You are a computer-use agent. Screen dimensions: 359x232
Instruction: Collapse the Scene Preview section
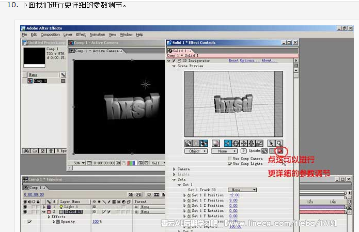[174, 66]
